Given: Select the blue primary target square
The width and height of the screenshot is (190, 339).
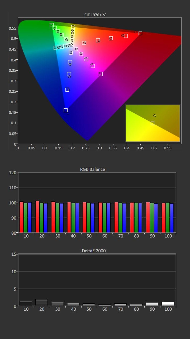Looking at the screenshot, I should click(65, 110).
